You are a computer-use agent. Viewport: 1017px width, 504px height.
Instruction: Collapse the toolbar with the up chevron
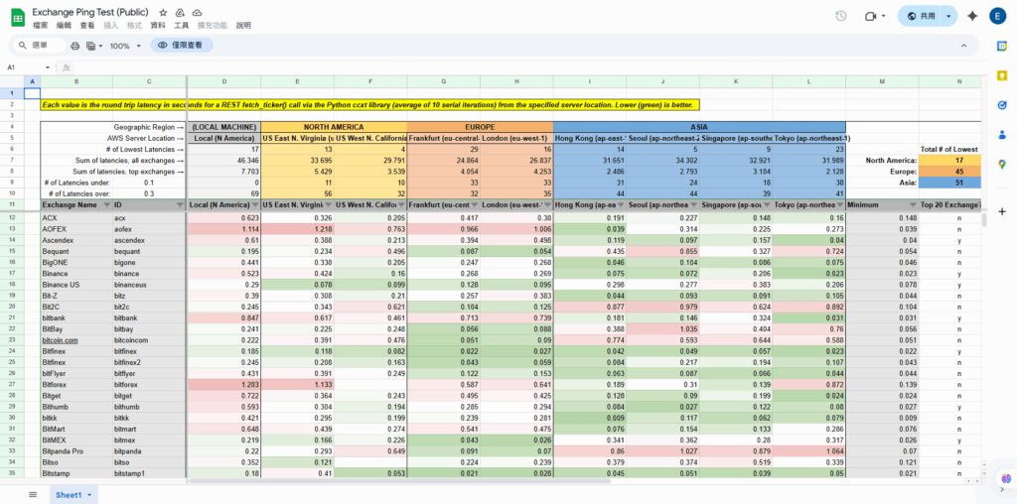coord(963,46)
